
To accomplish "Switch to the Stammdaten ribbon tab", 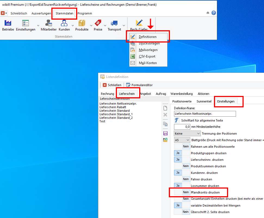I will [x=64, y=13].
